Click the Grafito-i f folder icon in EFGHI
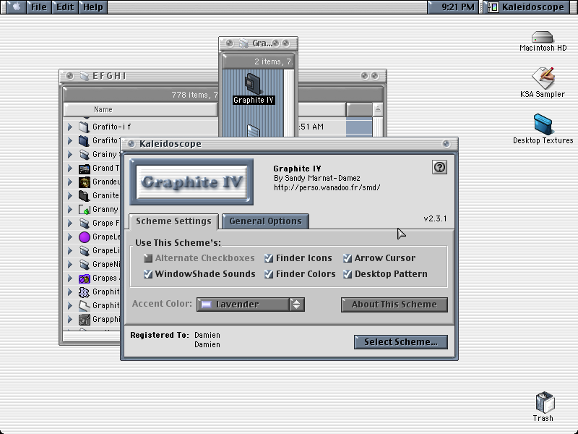Viewport: 578px width, 434px height. coord(84,127)
